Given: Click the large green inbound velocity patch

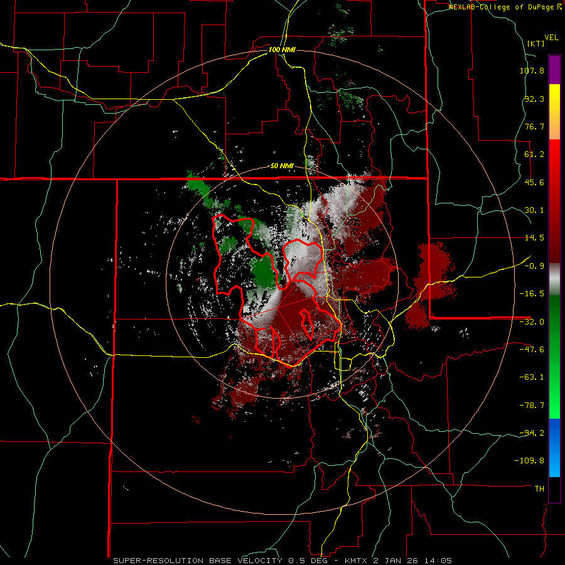Looking at the screenshot, I should pos(265,271).
